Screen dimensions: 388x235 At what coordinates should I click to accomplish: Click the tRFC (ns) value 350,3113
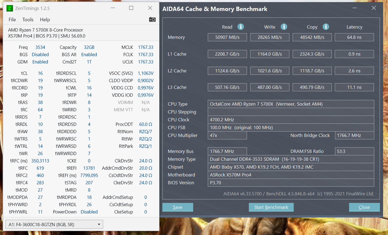click(40, 161)
